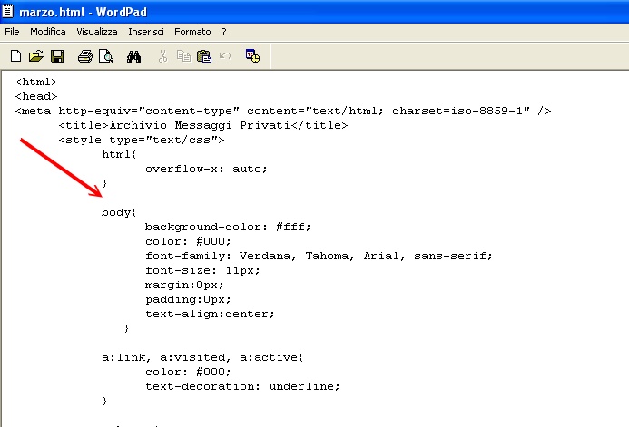Expand the Visualizza menu

96,32
